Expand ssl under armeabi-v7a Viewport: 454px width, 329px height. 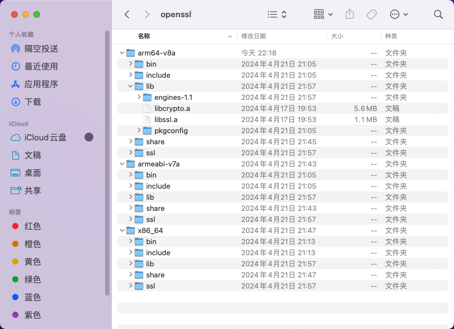131,219
